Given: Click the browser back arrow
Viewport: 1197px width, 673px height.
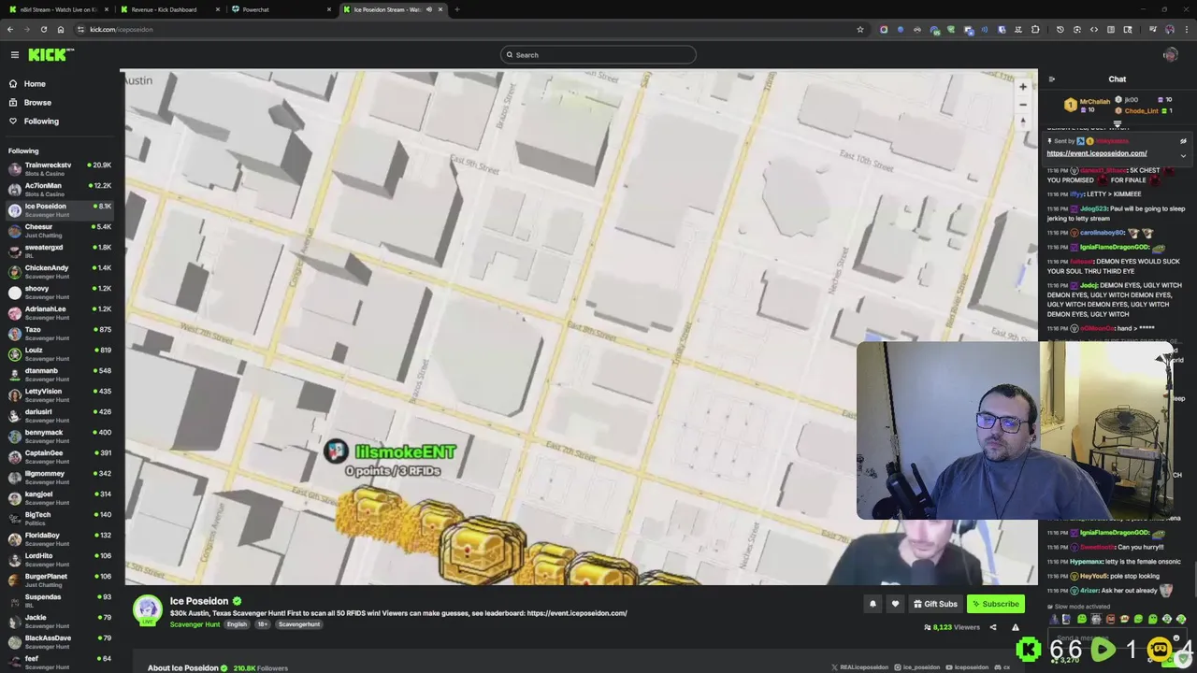Looking at the screenshot, I should pyautogui.click(x=10, y=29).
